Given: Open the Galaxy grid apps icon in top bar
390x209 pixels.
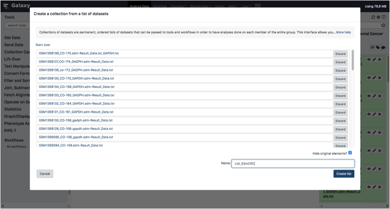Looking at the screenshot, I should [x=258, y=6].
